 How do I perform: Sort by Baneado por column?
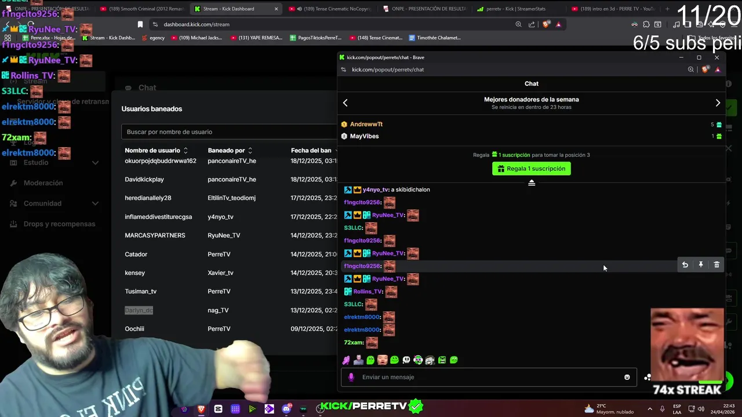[230, 151]
